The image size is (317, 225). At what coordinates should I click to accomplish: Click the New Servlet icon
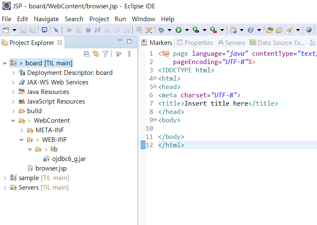[251, 30]
